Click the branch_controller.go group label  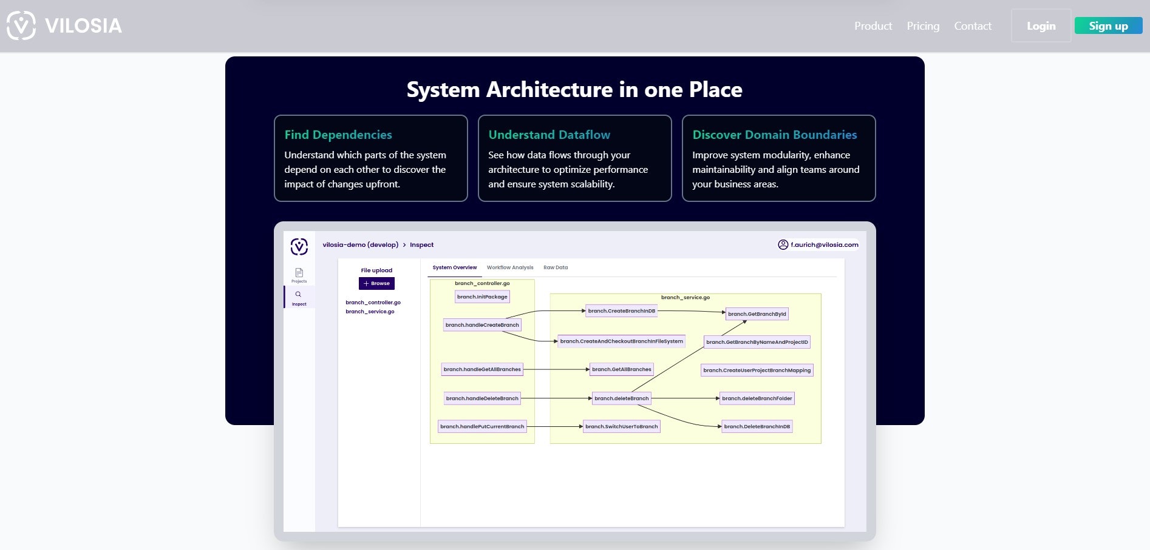click(482, 283)
